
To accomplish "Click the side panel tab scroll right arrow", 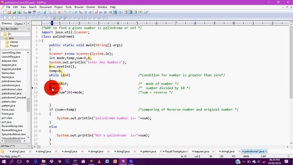I will (x=28, y=23).
